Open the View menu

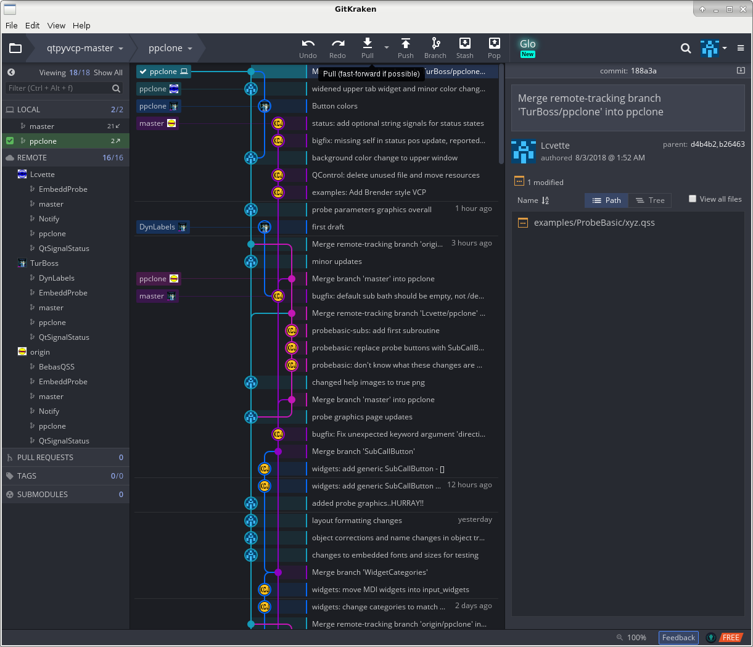click(x=56, y=25)
